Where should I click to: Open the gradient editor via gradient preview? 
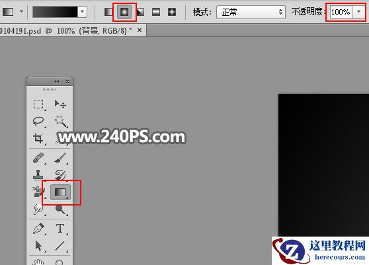[55, 12]
